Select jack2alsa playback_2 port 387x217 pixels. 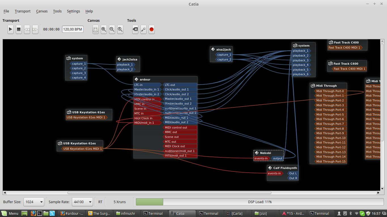point(126,69)
